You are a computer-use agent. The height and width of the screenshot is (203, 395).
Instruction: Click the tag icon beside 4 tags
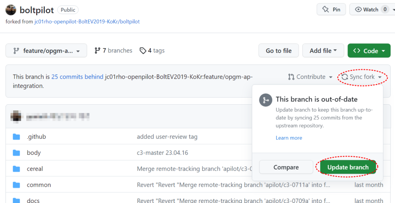143,51
